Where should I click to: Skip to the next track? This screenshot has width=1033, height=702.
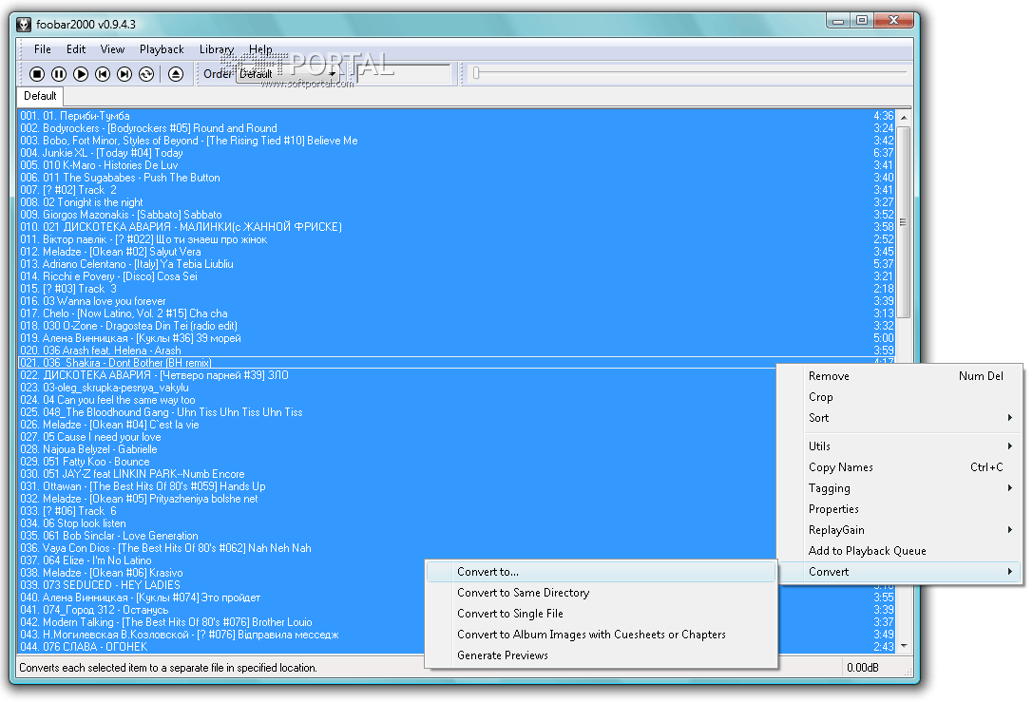[124, 74]
